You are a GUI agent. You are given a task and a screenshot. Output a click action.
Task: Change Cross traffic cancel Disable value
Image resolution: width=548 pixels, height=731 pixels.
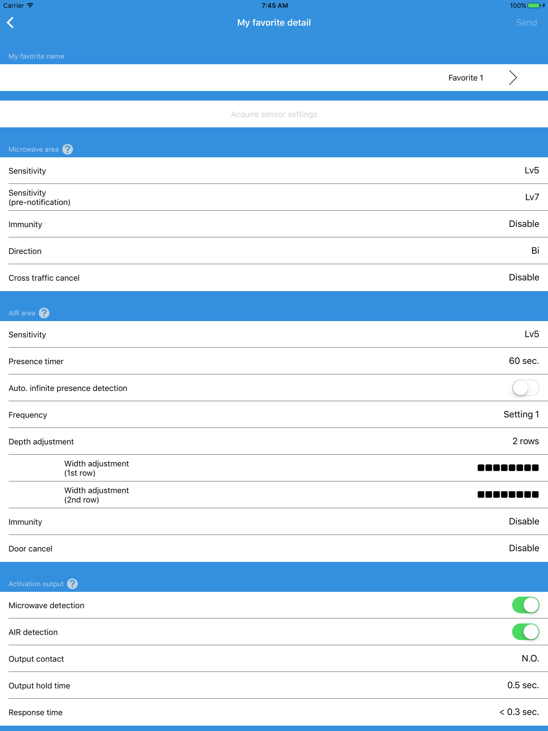tap(524, 277)
